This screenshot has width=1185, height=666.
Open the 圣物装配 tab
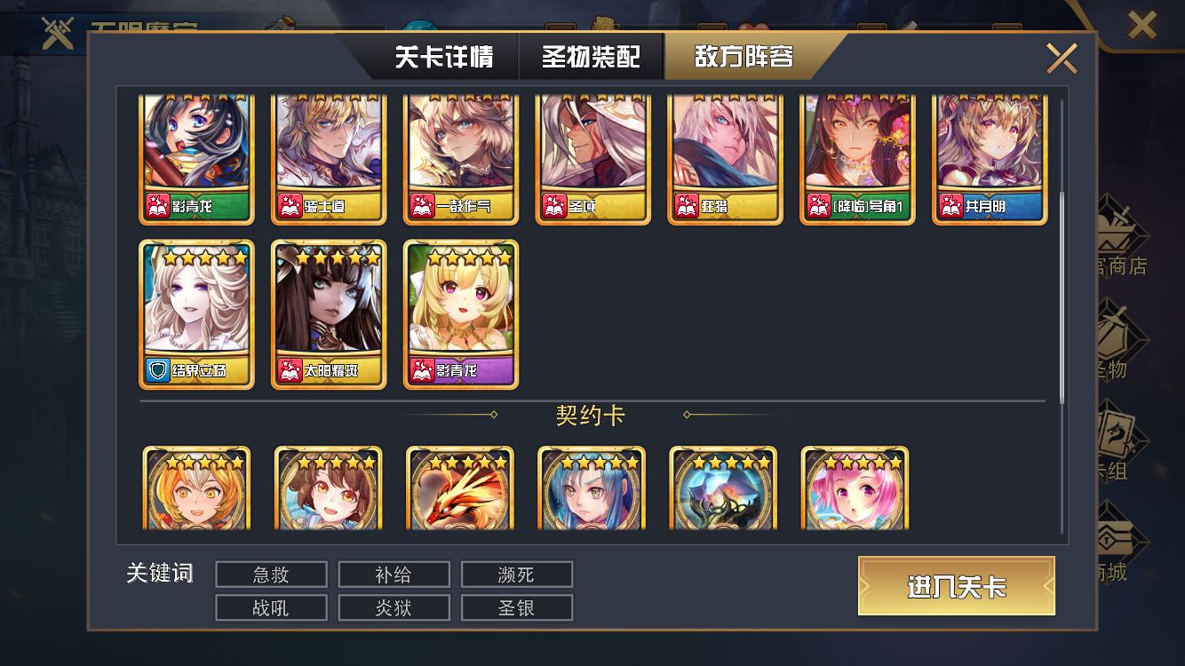click(591, 58)
